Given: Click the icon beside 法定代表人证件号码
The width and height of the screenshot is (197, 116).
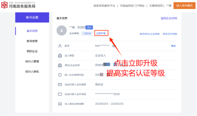Looking at the screenshot, I should (60, 94).
